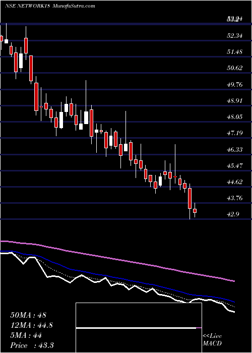Click the blue 12MA line

coord(117,279)
